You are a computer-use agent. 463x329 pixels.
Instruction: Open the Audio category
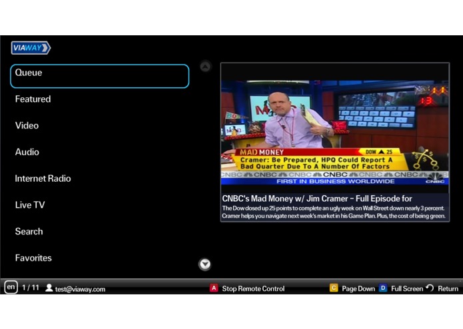27,152
